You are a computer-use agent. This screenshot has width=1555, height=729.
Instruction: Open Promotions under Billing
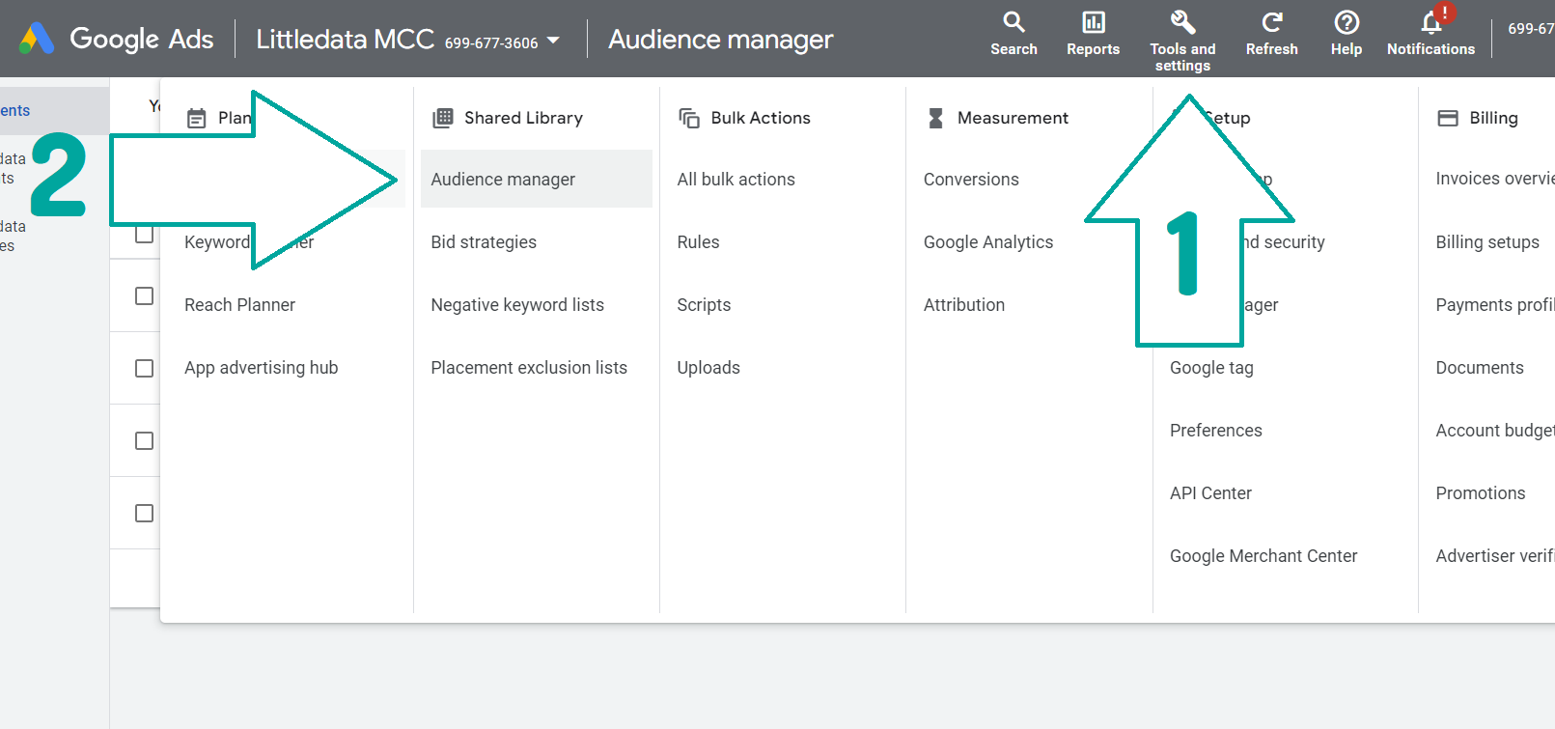pos(1481,493)
